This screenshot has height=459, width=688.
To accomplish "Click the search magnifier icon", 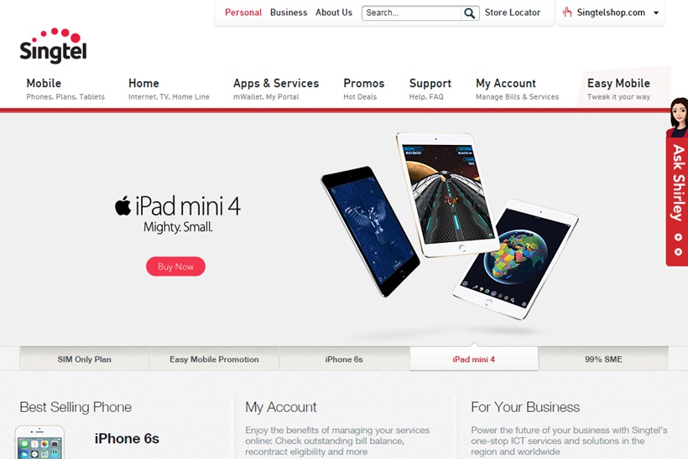I will coord(470,13).
